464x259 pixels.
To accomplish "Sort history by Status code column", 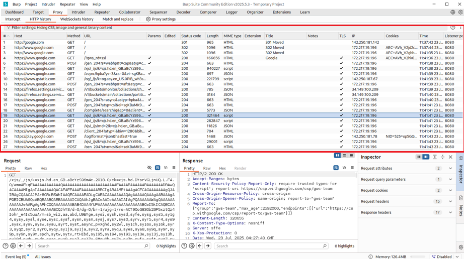I will pos(193,36).
